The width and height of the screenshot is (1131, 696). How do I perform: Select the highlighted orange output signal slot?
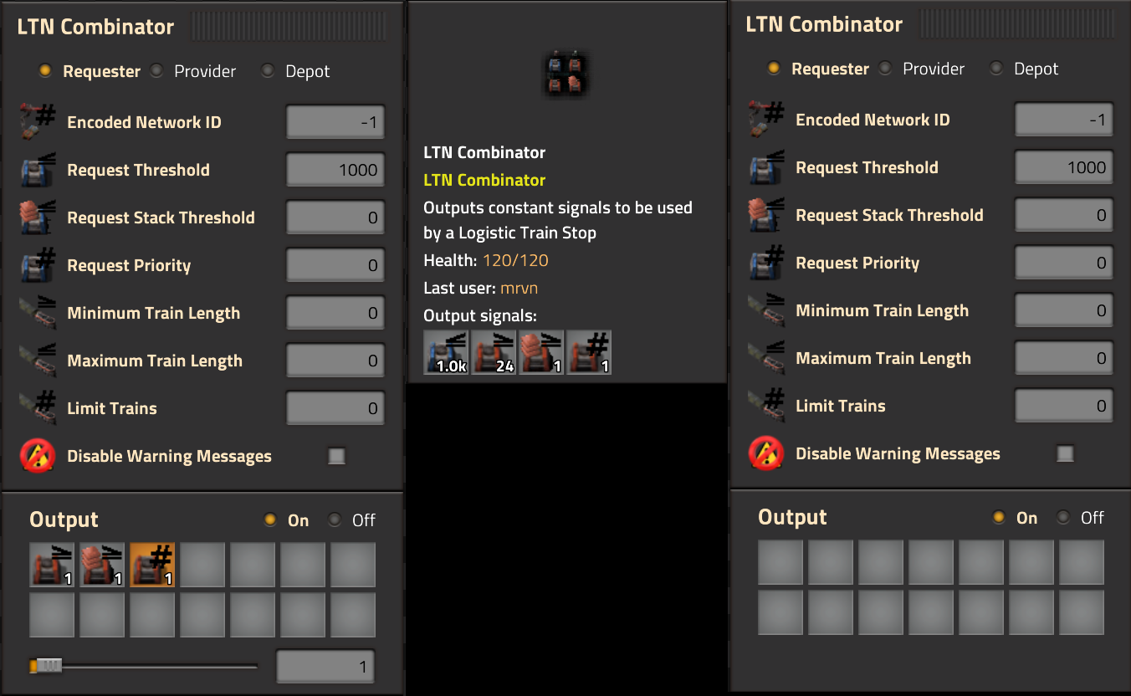[152, 565]
